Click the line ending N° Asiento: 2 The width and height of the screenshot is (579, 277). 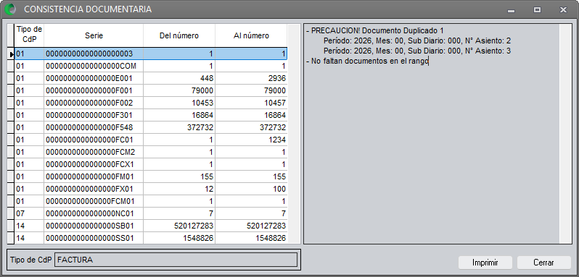tap(417, 41)
